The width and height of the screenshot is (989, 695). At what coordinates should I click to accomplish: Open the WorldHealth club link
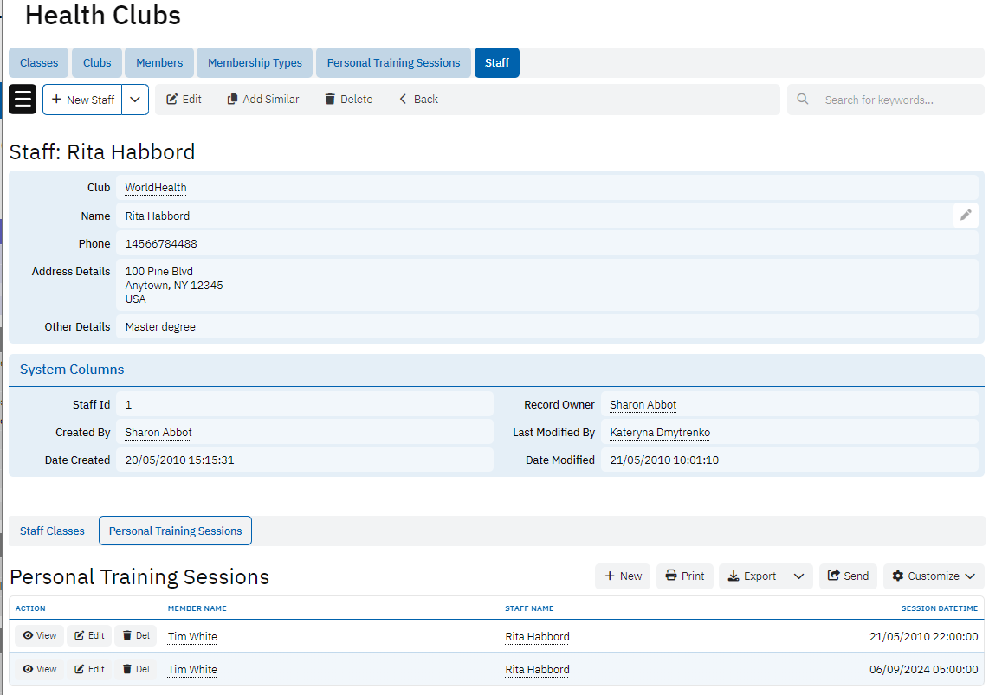tap(156, 188)
